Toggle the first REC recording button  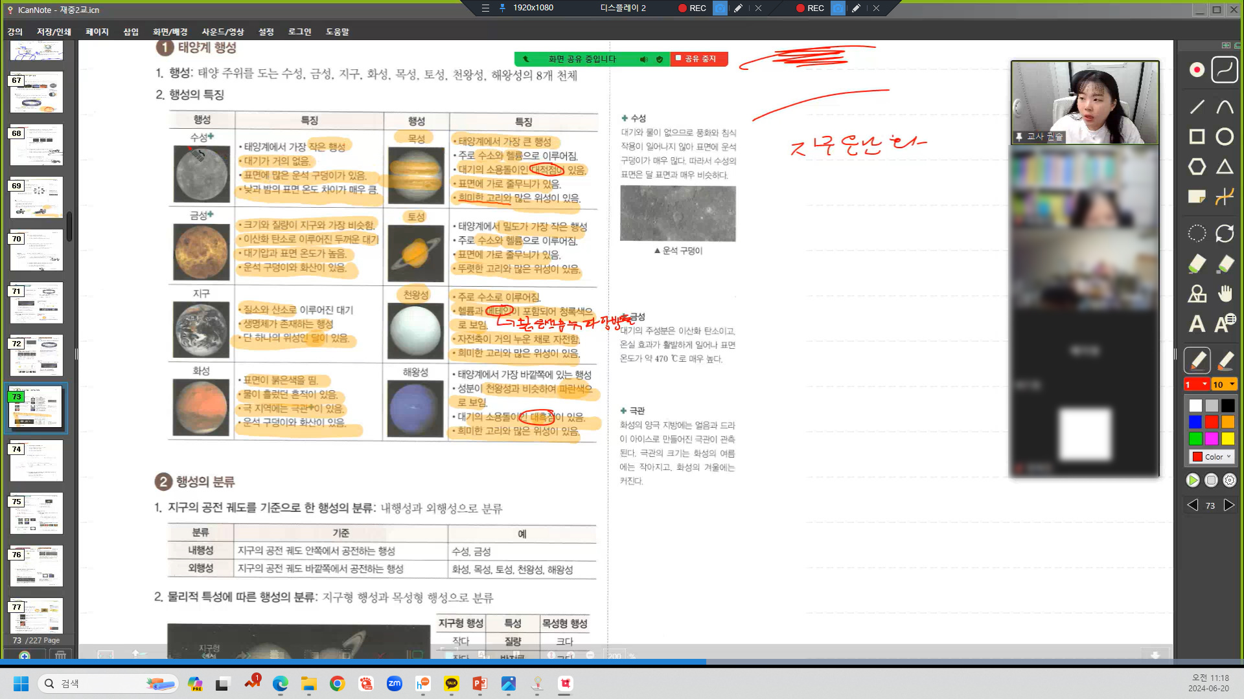point(692,8)
